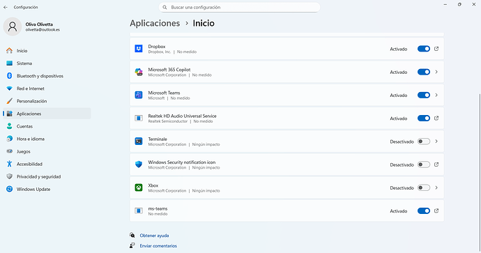Turn off Microsoft 365 Copilot startup toggle
The image size is (481, 253).
click(x=424, y=72)
